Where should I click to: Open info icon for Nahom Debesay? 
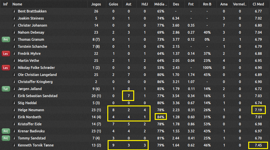click(14, 32)
